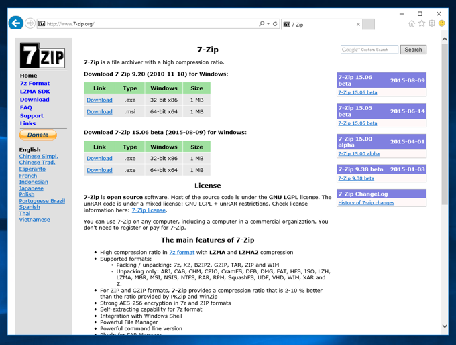The width and height of the screenshot is (456, 345).
Task: Open a new blank tab
Action: [x=369, y=24]
